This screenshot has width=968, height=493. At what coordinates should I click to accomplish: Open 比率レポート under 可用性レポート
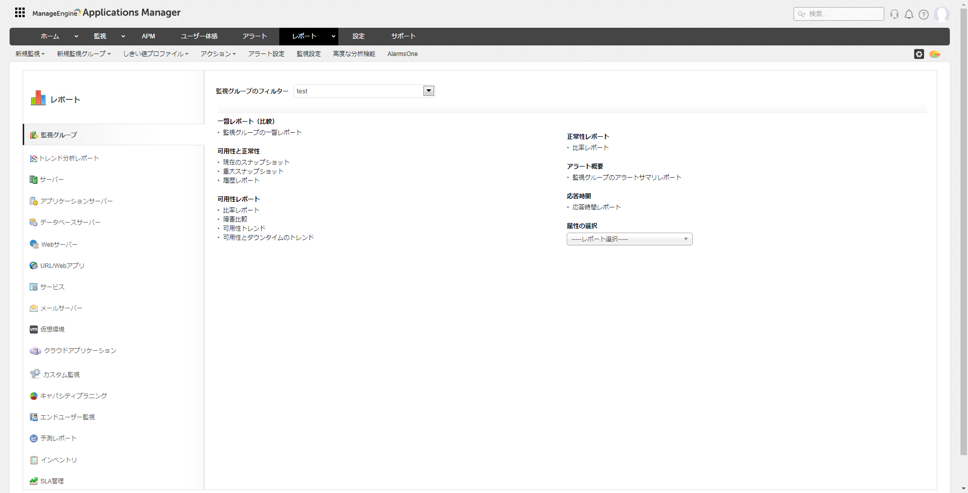pyautogui.click(x=241, y=210)
